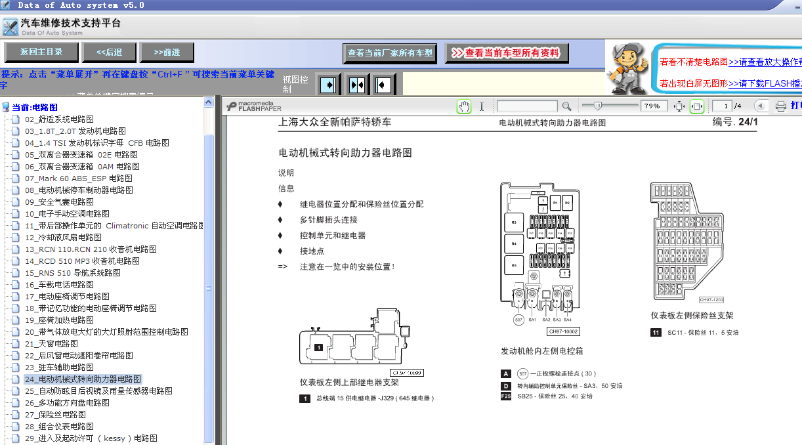Open 20_带气体放电大灯的大灯照射范围控制电路图

pos(106,331)
